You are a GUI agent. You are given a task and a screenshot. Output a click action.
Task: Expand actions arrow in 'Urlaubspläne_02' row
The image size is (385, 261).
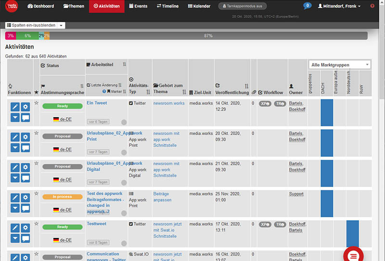(x=15, y=148)
